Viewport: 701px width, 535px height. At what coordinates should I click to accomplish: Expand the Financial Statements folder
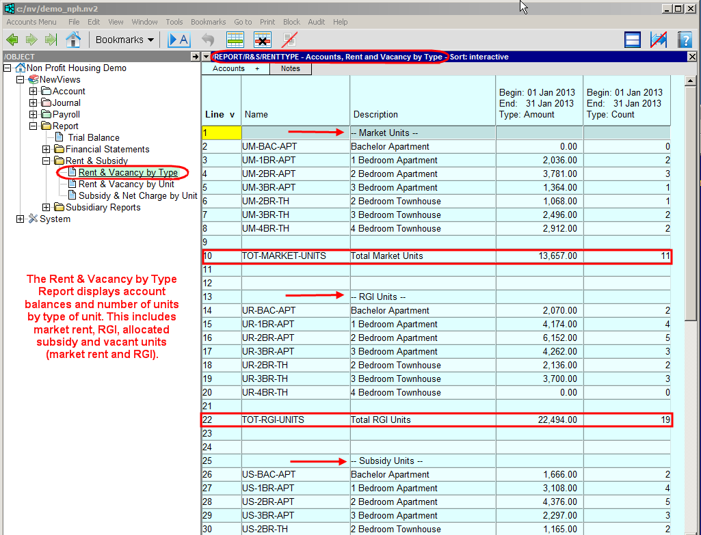pos(46,150)
